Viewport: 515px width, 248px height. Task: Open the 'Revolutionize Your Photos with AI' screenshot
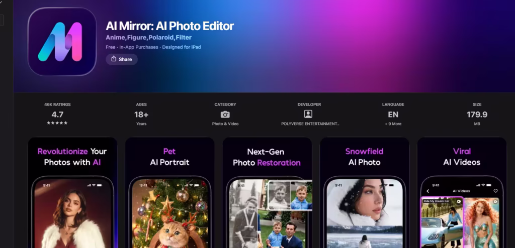[72, 193]
